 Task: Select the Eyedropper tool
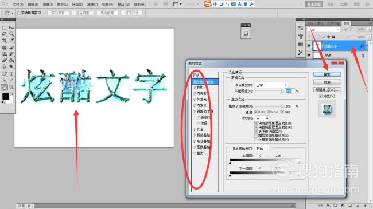pos(11,41)
